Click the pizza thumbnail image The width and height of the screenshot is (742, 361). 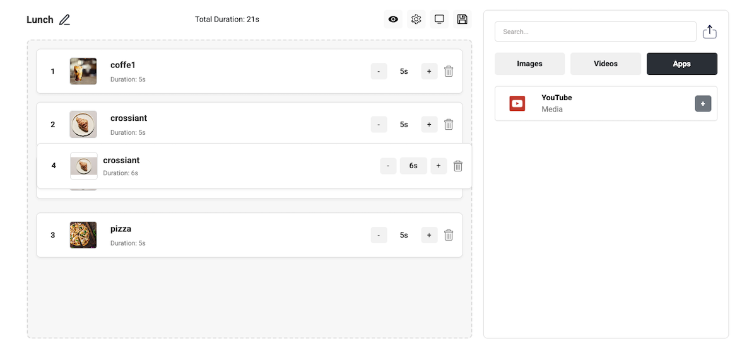(x=83, y=235)
